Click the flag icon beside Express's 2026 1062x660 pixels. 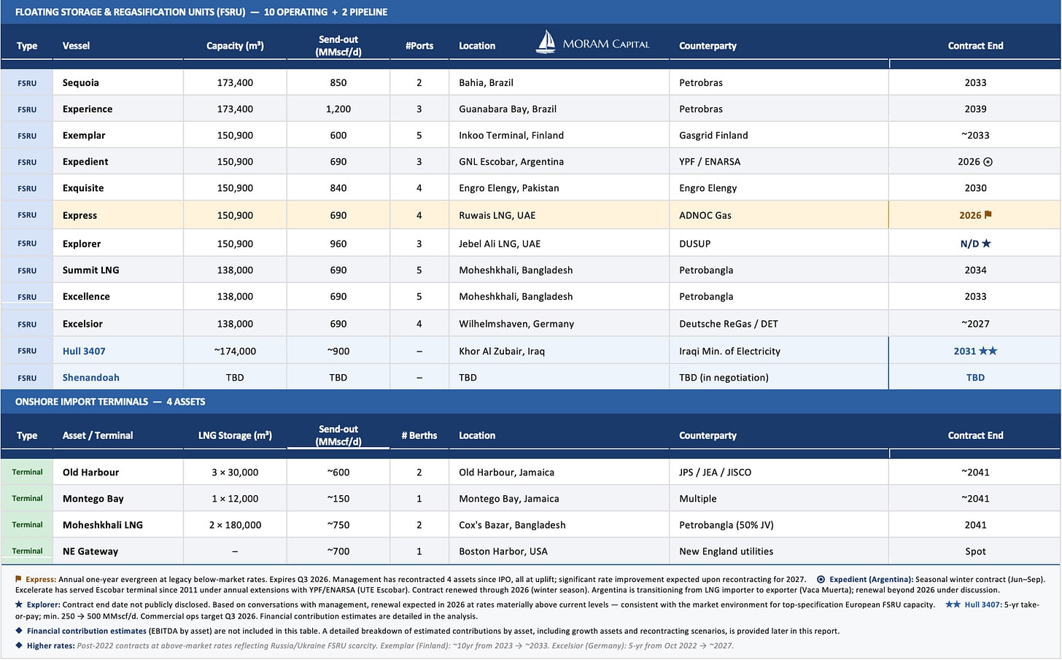point(988,215)
